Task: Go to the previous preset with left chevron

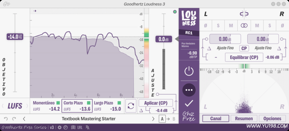Action: [24, 119]
